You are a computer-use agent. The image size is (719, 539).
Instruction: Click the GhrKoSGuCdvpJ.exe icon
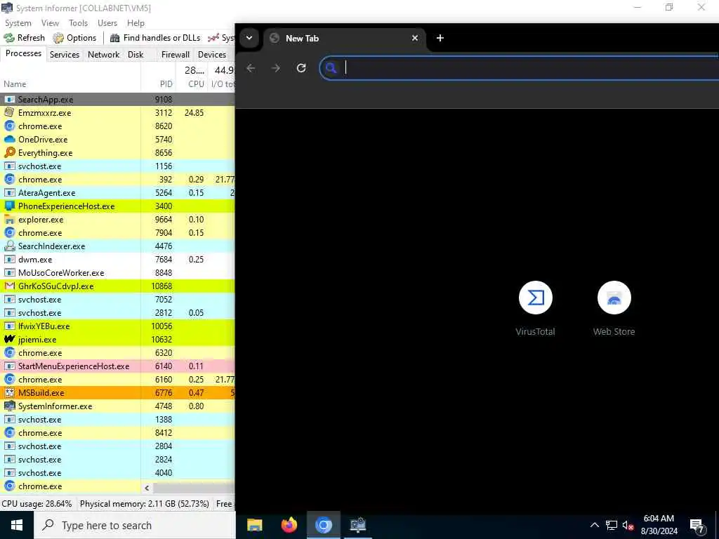(9, 286)
